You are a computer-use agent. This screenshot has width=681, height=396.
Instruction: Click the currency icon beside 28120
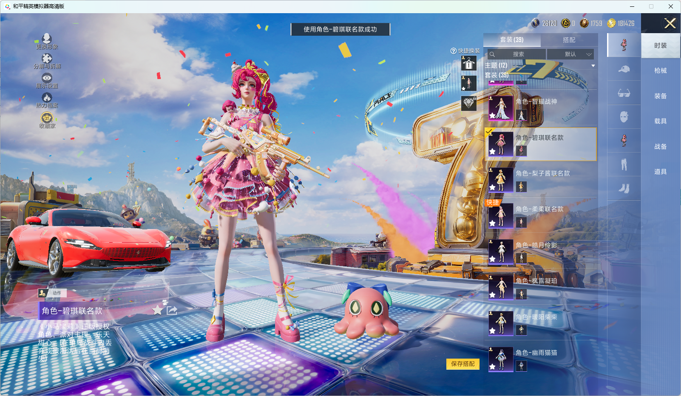coord(536,23)
